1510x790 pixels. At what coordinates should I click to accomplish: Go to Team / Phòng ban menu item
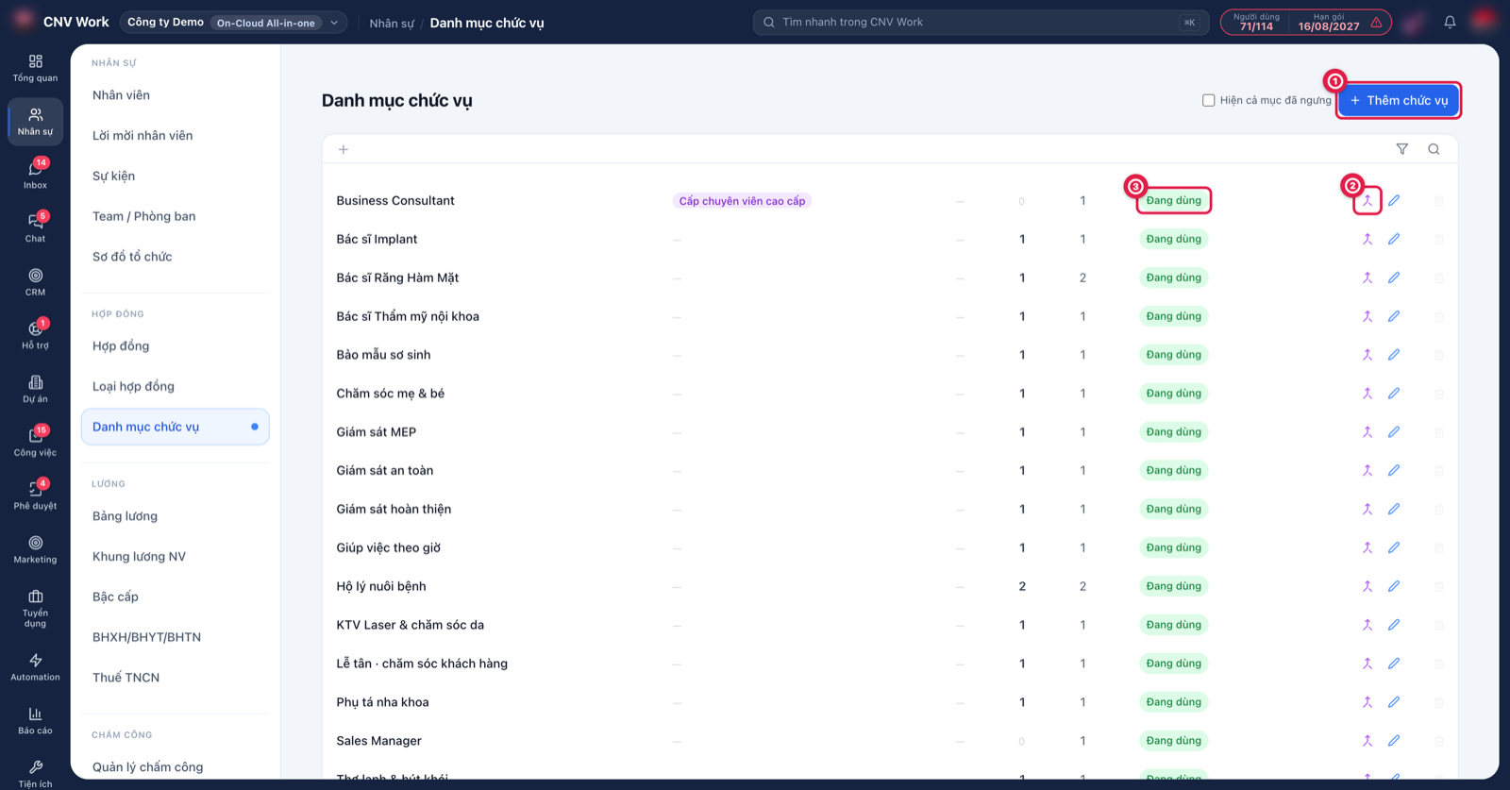point(144,216)
